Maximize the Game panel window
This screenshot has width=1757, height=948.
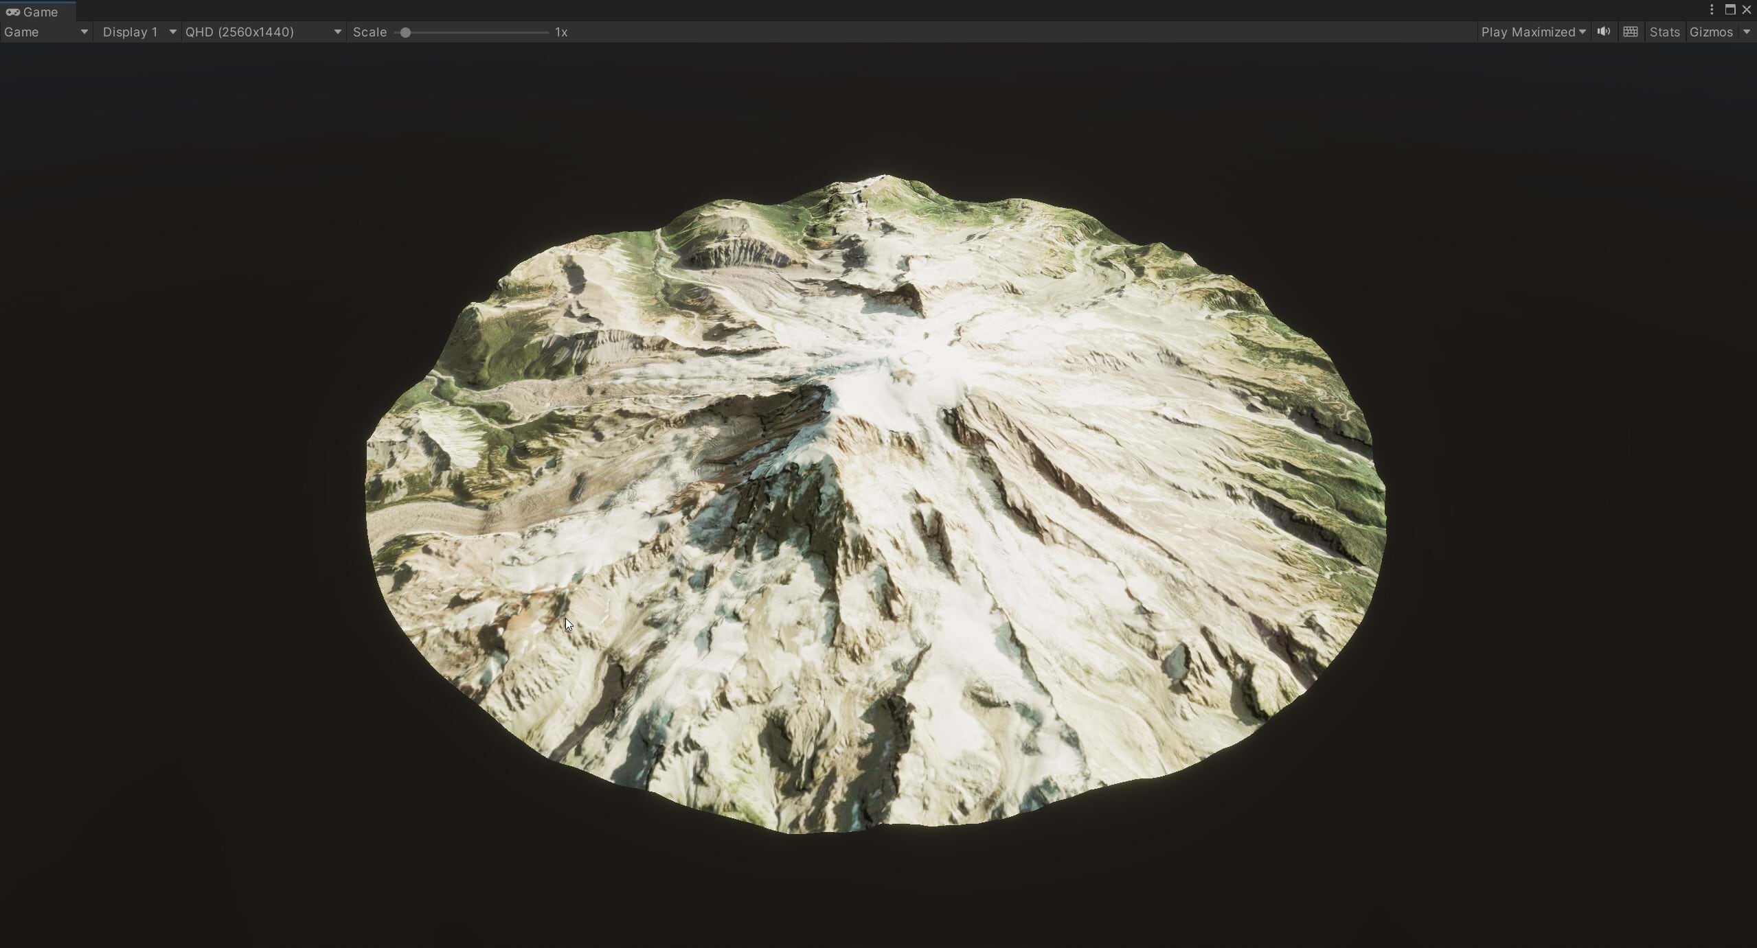[x=1730, y=10]
